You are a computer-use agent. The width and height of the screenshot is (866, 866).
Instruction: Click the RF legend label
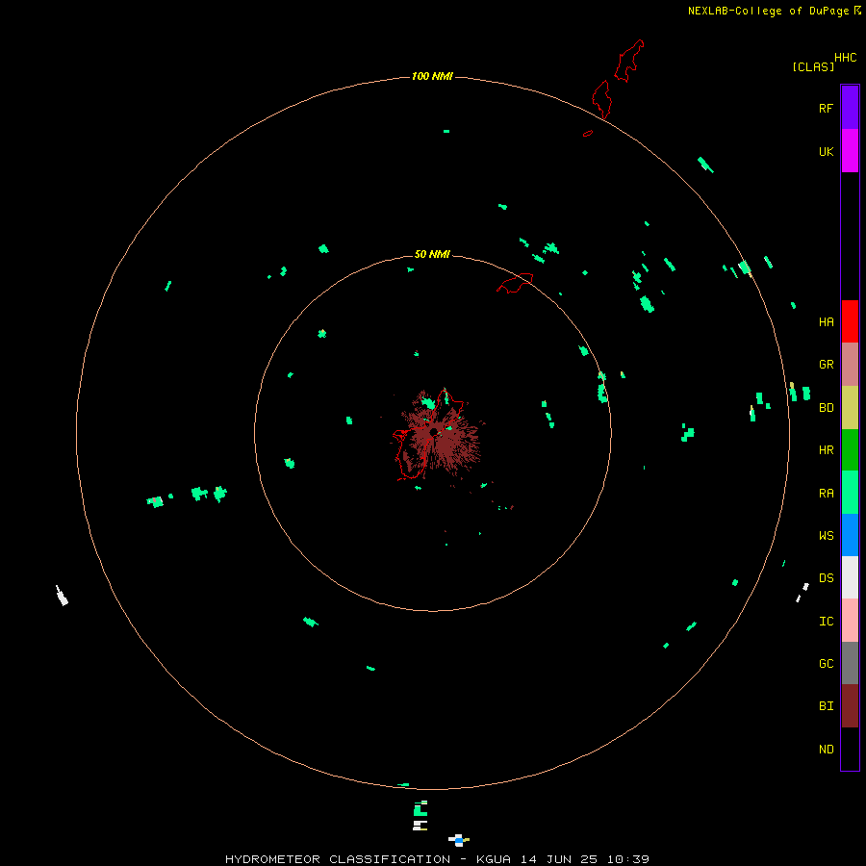826,108
